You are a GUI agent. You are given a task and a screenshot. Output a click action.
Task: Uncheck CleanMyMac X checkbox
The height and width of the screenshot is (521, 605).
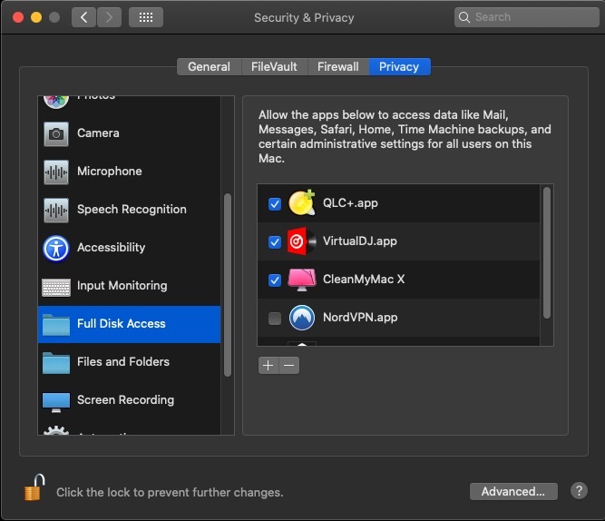275,280
